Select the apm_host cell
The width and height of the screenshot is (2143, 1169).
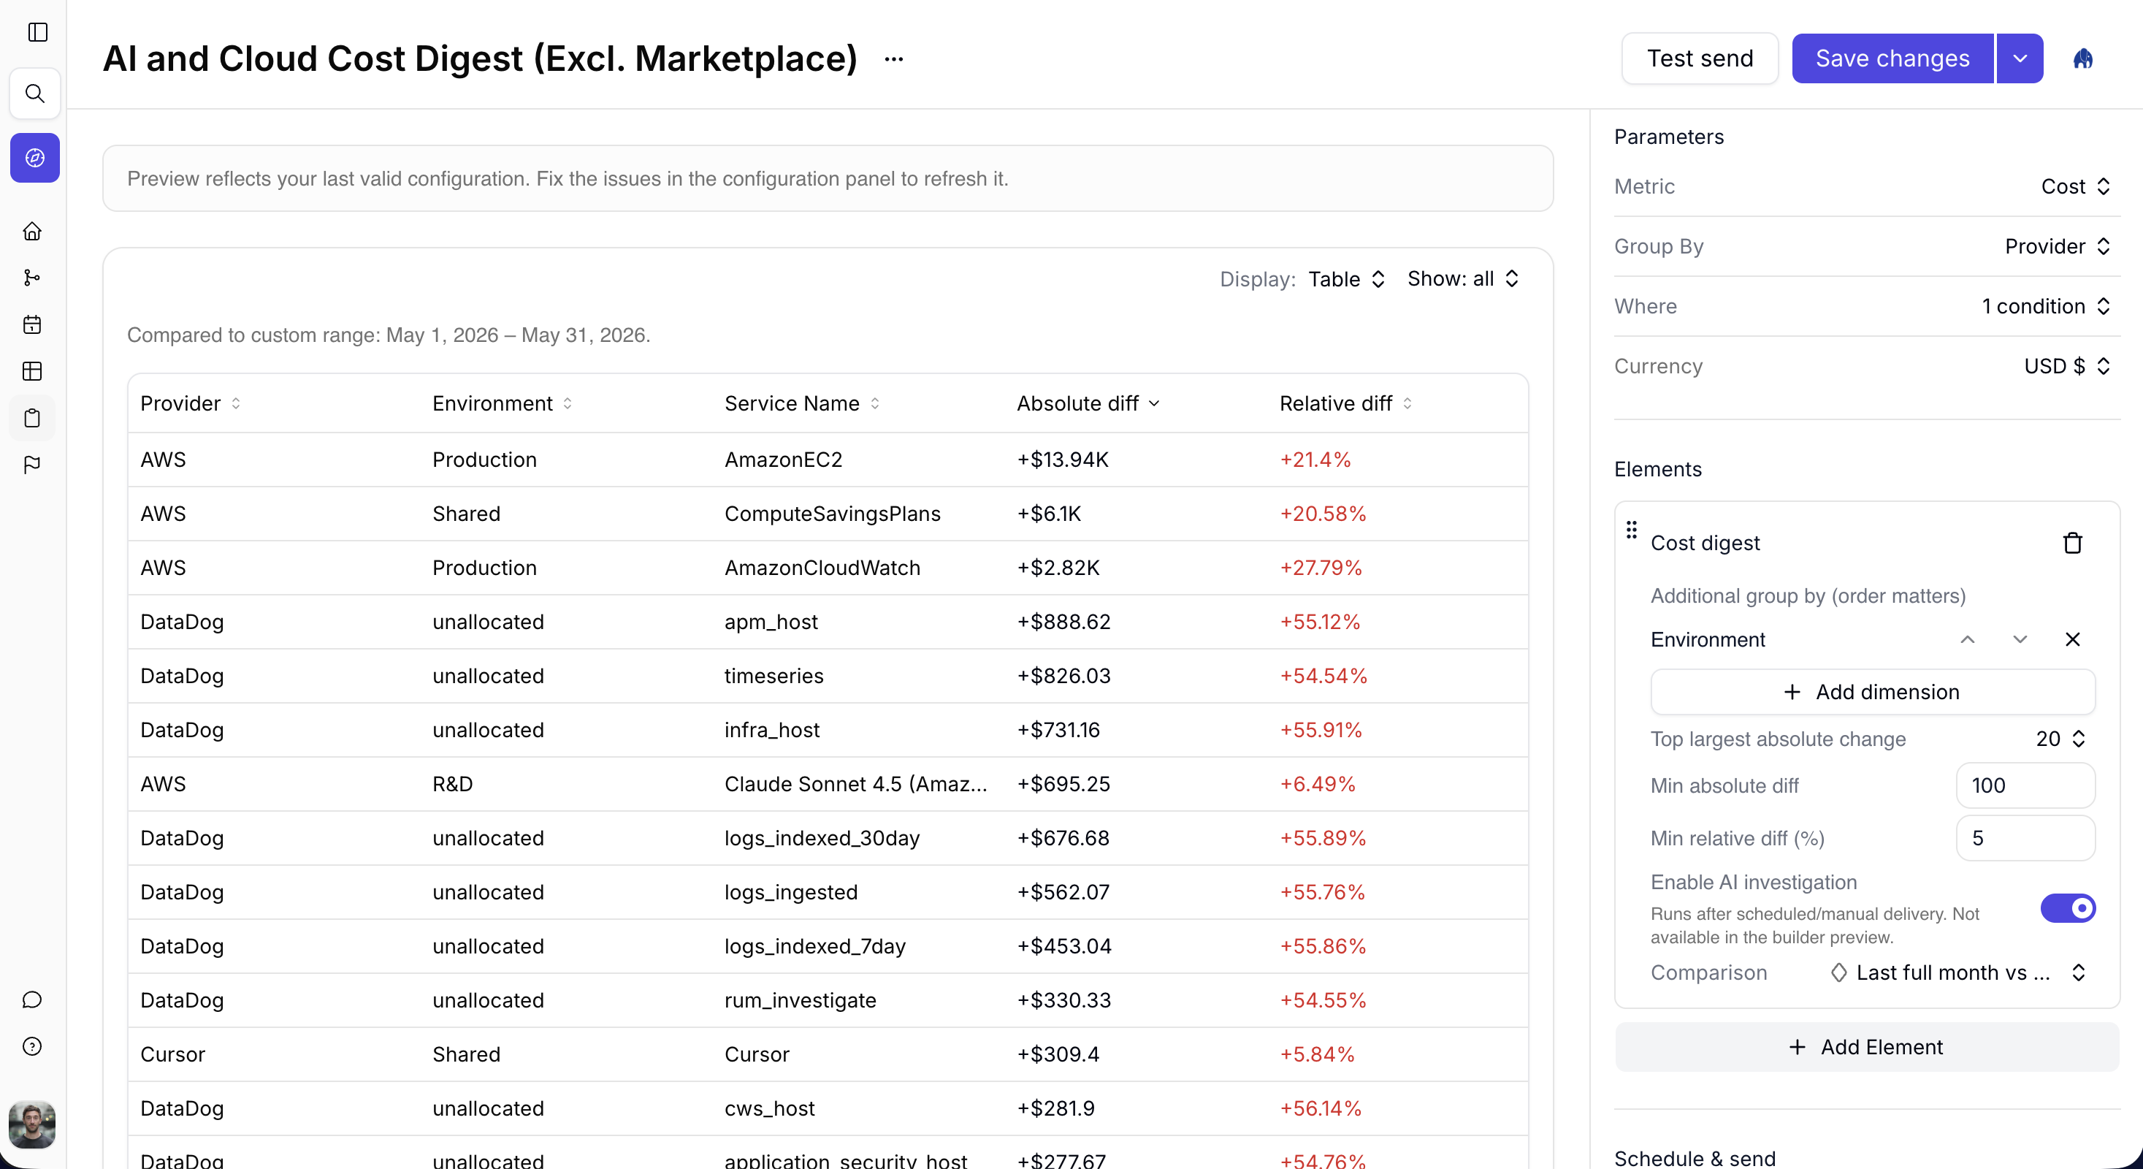[771, 622]
